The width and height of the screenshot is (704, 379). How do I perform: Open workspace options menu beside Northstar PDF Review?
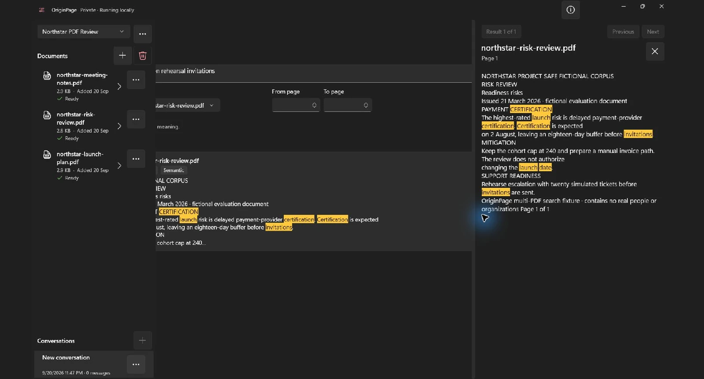tap(143, 34)
